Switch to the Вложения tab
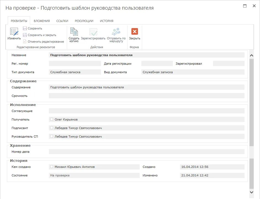 (42, 21)
